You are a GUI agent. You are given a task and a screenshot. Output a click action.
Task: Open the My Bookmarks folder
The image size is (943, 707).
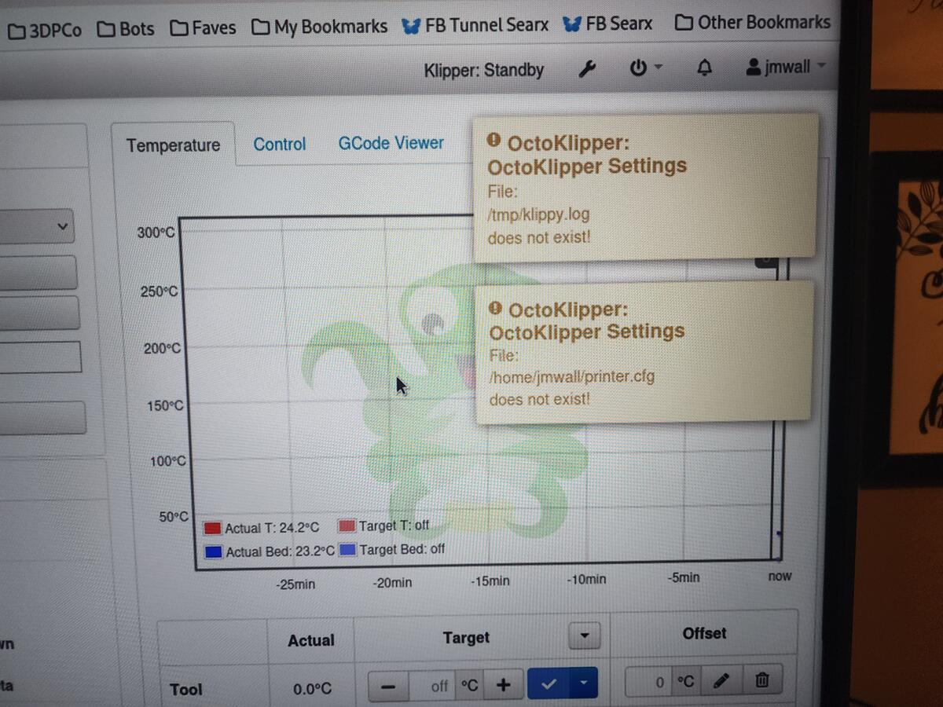pyautogui.click(x=320, y=27)
